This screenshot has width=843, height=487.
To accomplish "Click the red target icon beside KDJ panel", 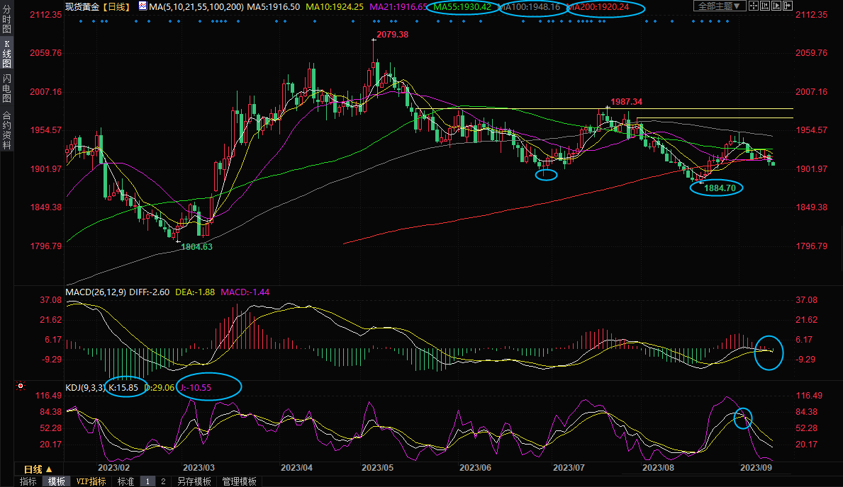I will [21, 386].
